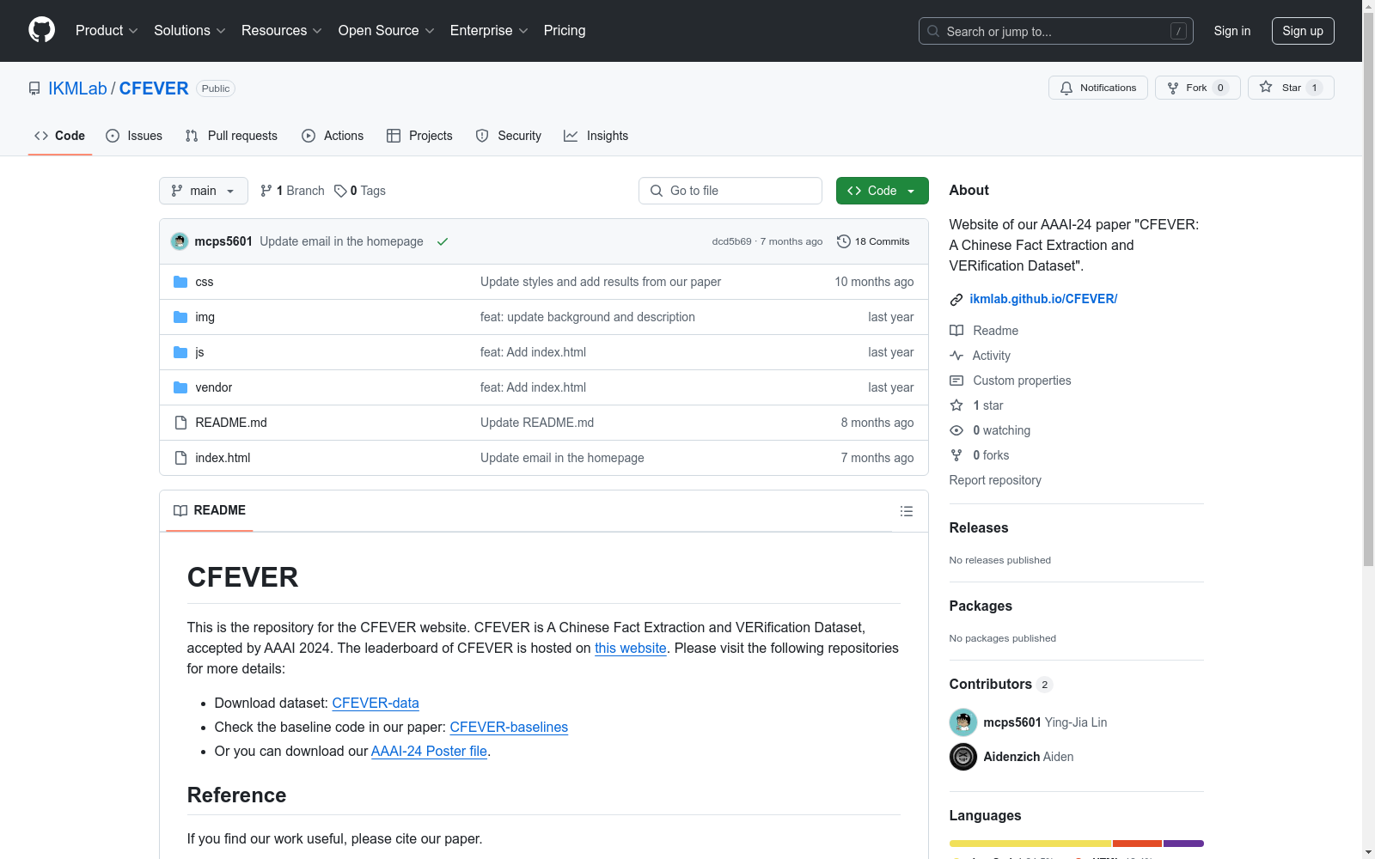Click the star icon in Star button
This screenshot has width=1375, height=859.
pos(1266,87)
